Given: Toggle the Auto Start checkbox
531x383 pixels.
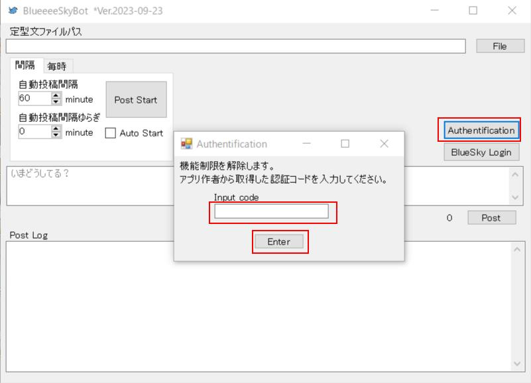Looking at the screenshot, I should [111, 133].
